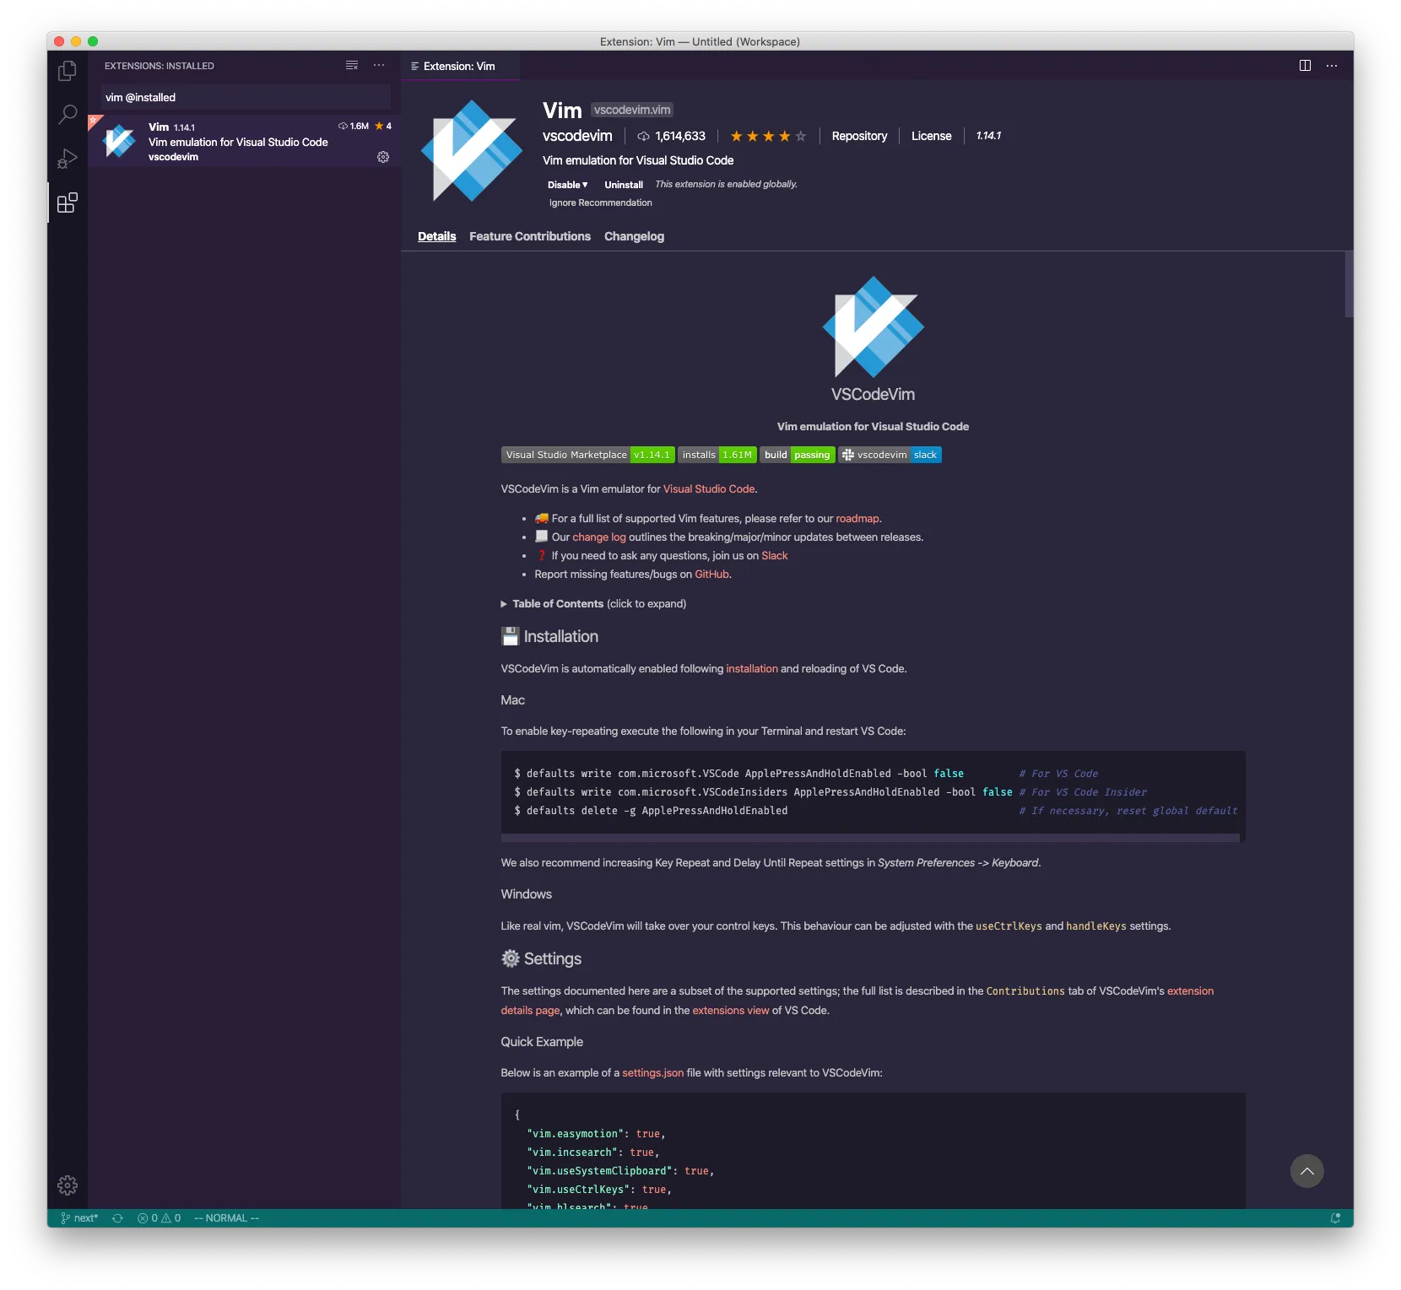This screenshot has width=1401, height=1290.
Task: Open the Run and Debug view
Action: (68, 159)
